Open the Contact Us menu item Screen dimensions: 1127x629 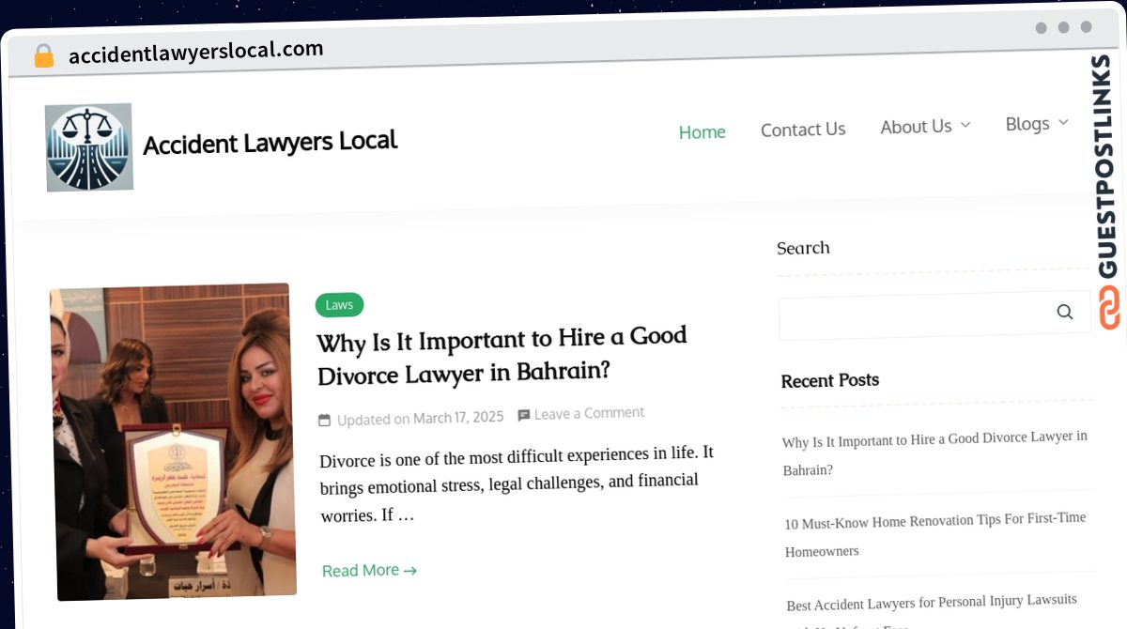803,130
